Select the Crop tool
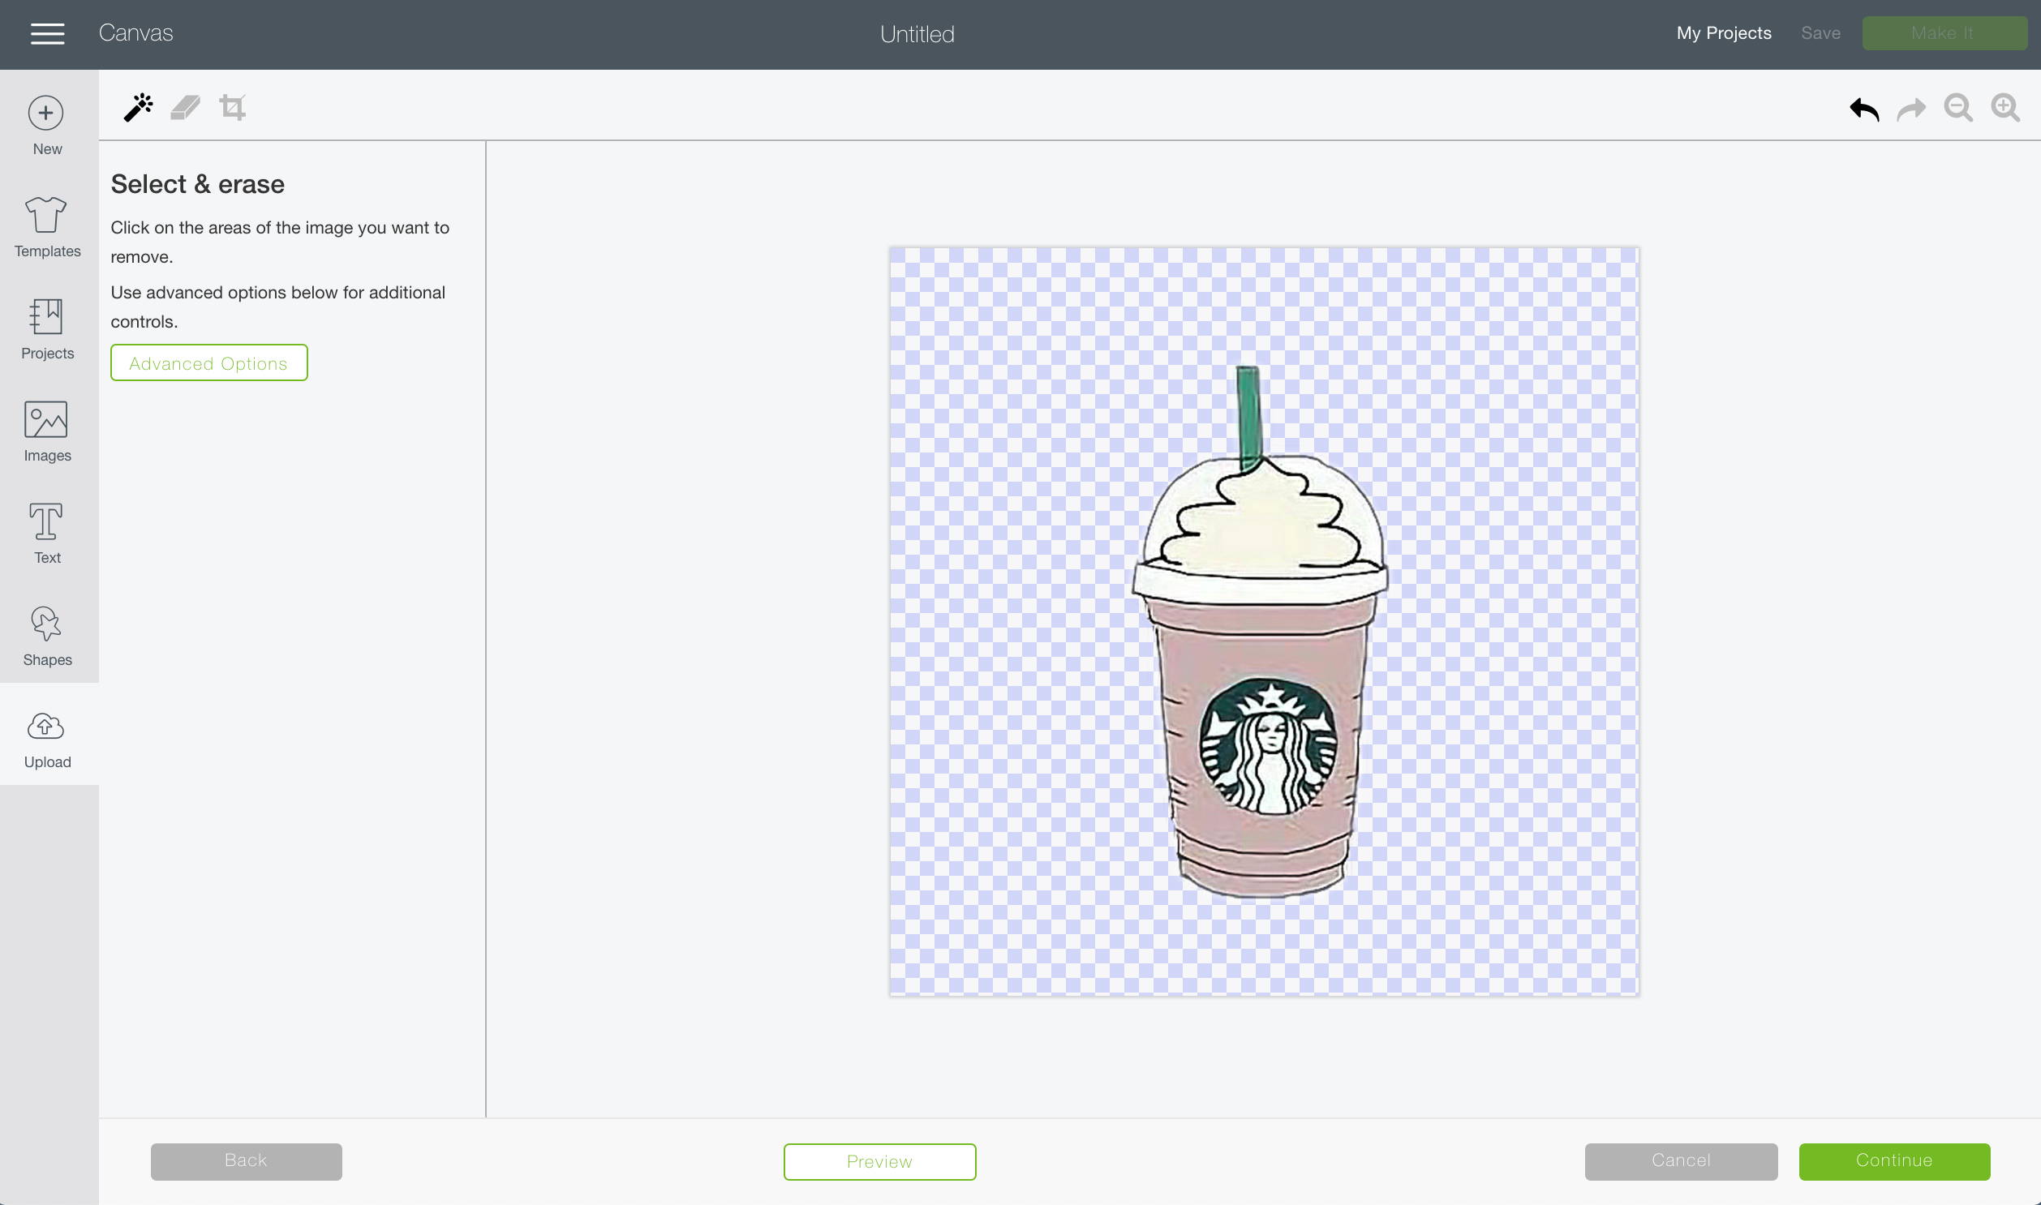 [232, 107]
